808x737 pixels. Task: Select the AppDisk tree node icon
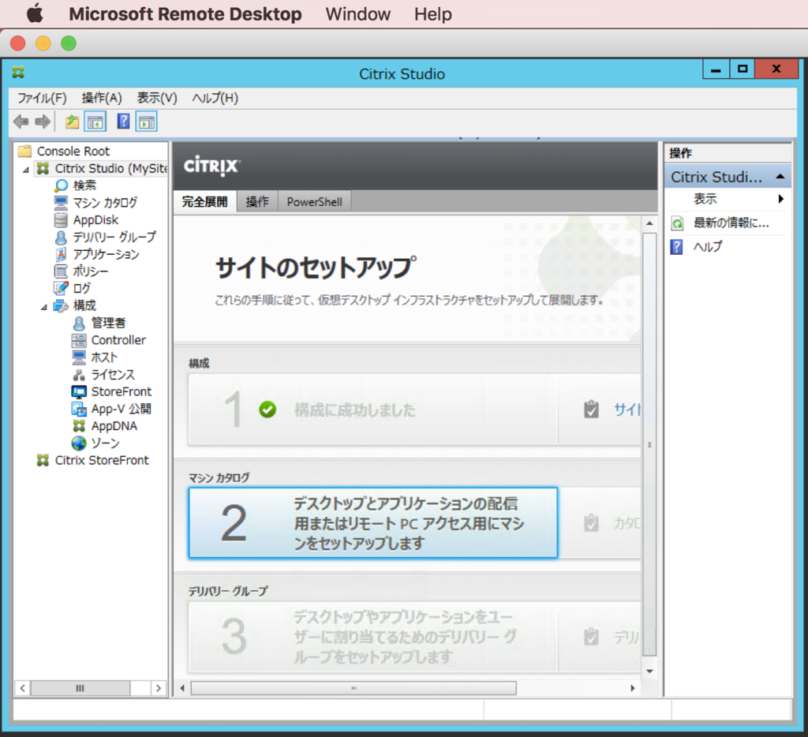(x=61, y=220)
